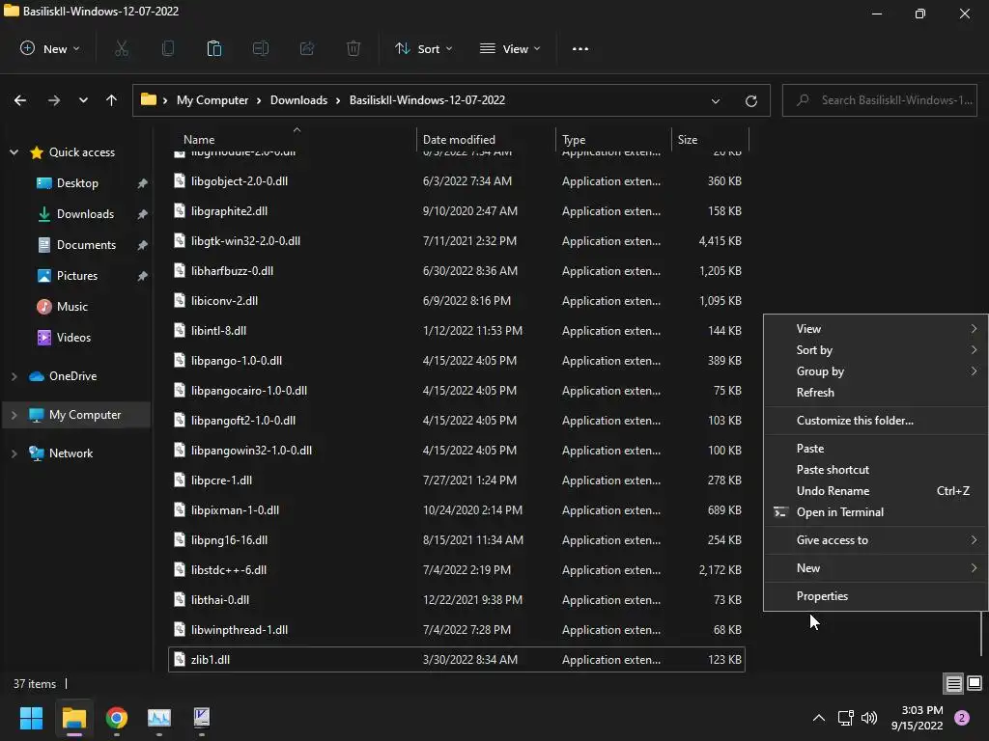Open volume control in system tray
This screenshot has height=741, width=989.
(x=869, y=718)
